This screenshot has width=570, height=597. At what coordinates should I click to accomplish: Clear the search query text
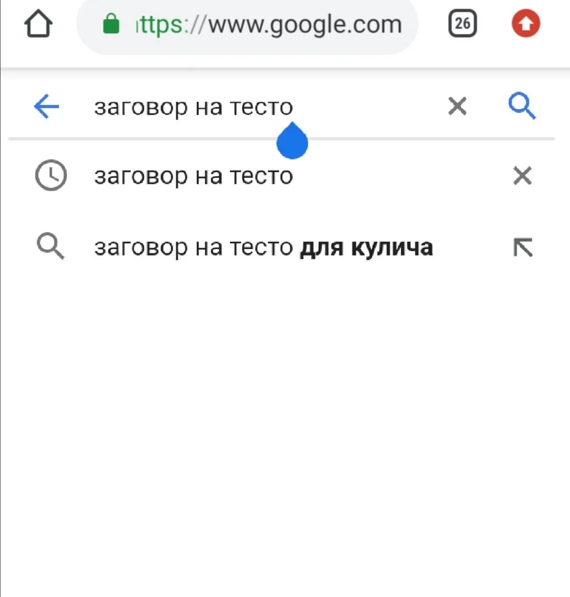(457, 107)
